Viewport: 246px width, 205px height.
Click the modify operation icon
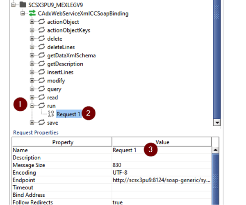(41, 81)
